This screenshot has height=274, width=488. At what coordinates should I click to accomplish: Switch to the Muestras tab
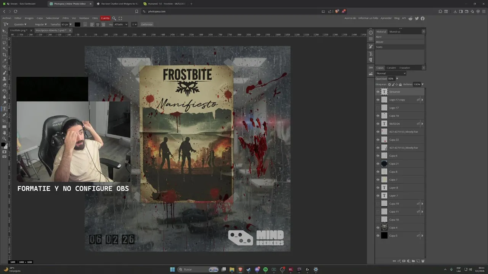point(395,32)
